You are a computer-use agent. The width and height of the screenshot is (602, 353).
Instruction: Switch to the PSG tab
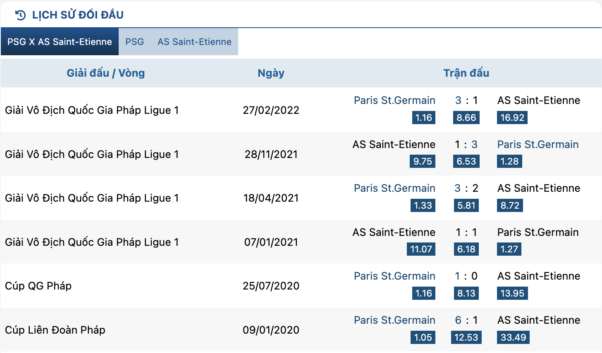tap(135, 42)
